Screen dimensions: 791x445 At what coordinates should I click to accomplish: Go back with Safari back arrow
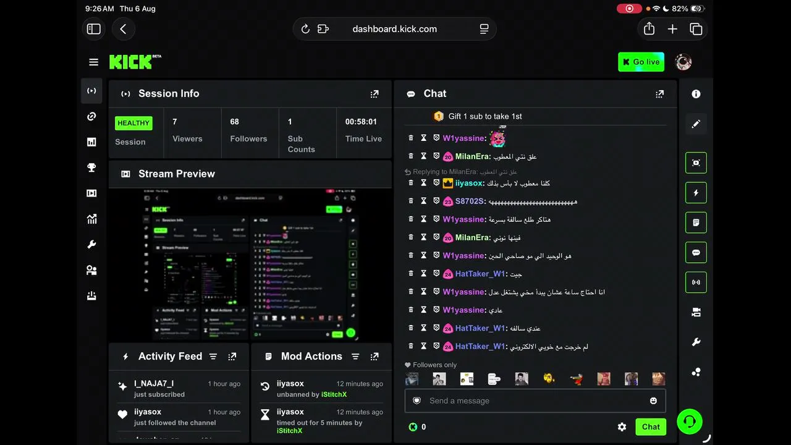(123, 29)
